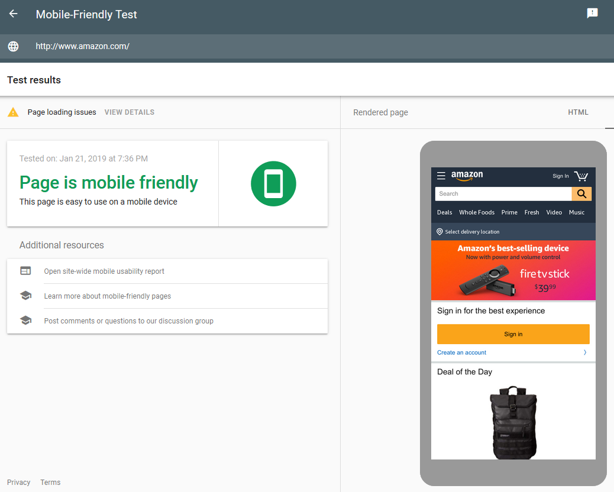Screen dimensions: 614x492
Task: Select the Video nav item
Action: coord(554,212)
